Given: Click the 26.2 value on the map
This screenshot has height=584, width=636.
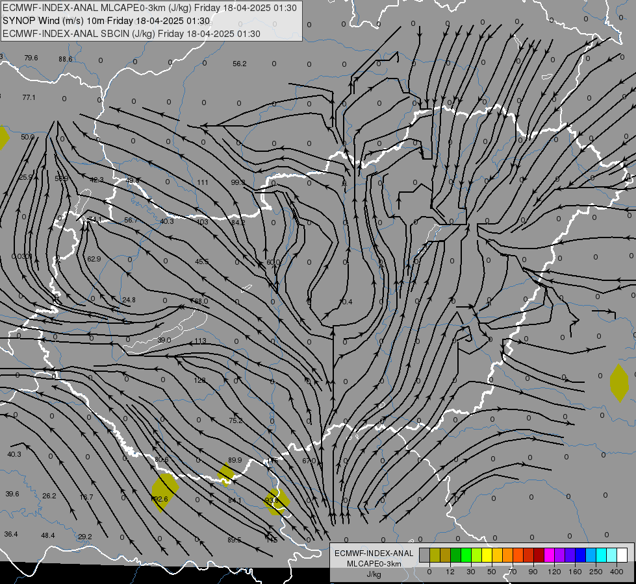Looking at the screenshot, I should pyautogui.click(x=49, y=496).
